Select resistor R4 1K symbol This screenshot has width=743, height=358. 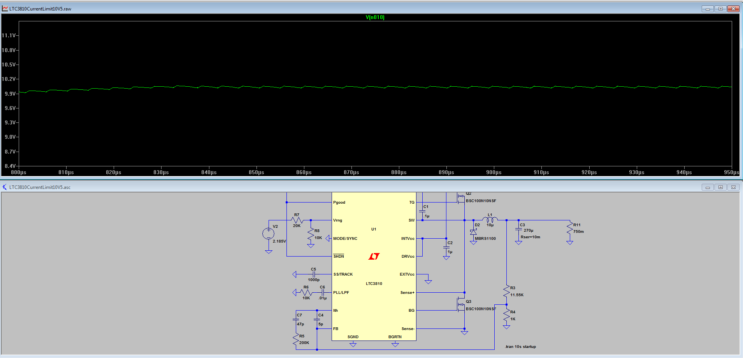[x=506, y=316]
